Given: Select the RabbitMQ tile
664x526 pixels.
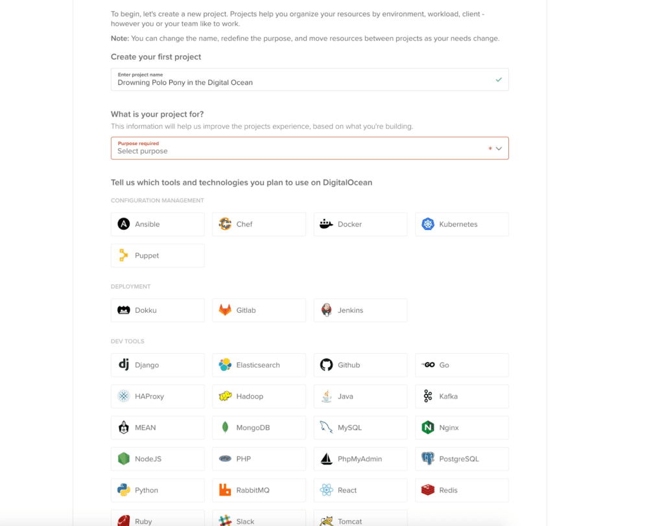Looking at the screenshot, I should coord(259,490).
